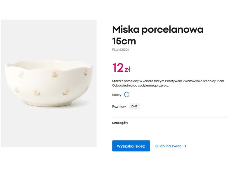The height and width of the screenshot is (171, 228).
Task: Click the PLU: 631301 product code
Action: tap(121, 50)
